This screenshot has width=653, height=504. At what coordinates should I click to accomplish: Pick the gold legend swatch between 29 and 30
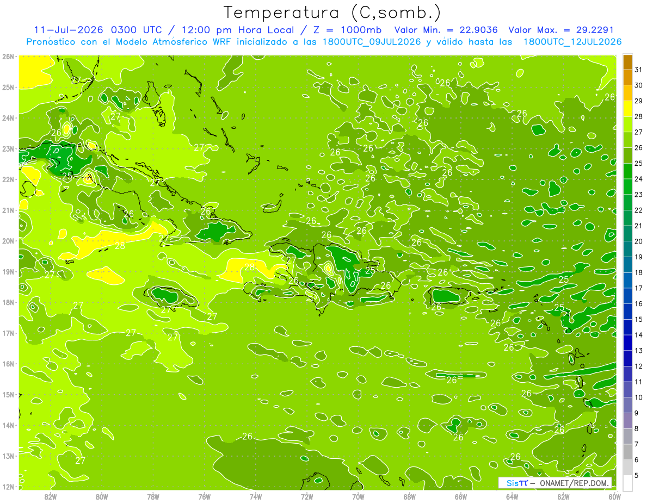(x=628, y=94)
